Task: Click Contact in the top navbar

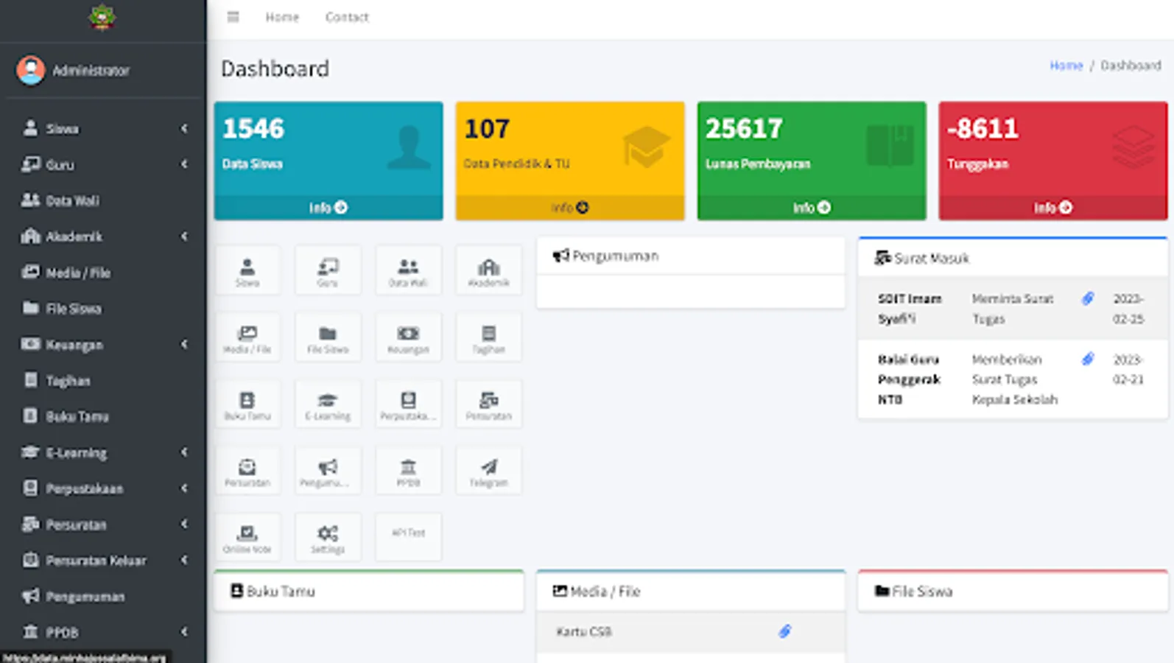Action: click(x=347, y=17)
